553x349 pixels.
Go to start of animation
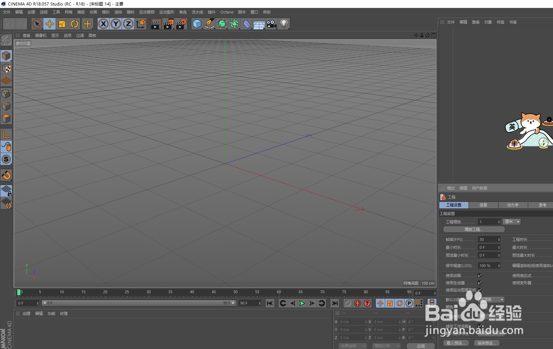(x=270, y=303)
